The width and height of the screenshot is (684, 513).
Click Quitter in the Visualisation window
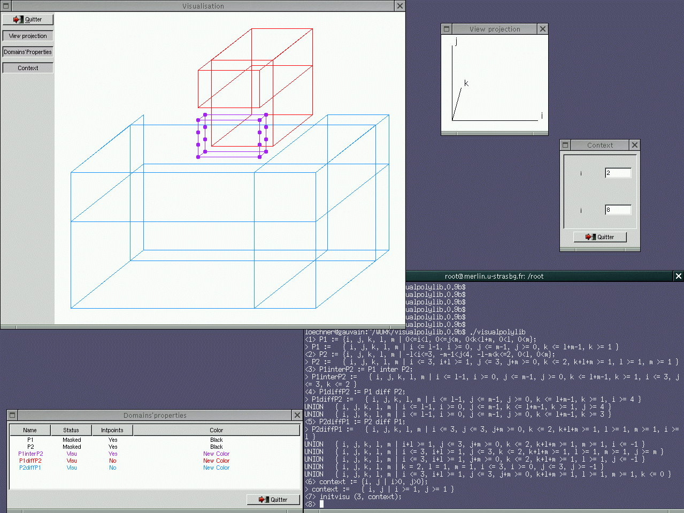[28, 20]
